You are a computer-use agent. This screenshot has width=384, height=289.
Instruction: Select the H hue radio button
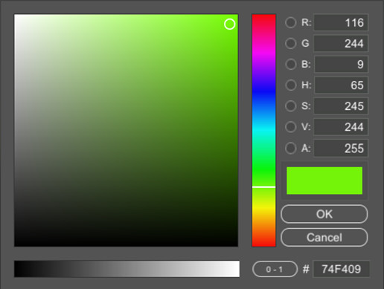point(290,85)
